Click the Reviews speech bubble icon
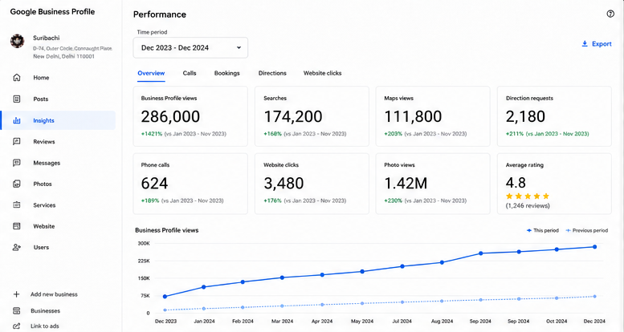This screenshot has height=332, width=624. (17, 142)
